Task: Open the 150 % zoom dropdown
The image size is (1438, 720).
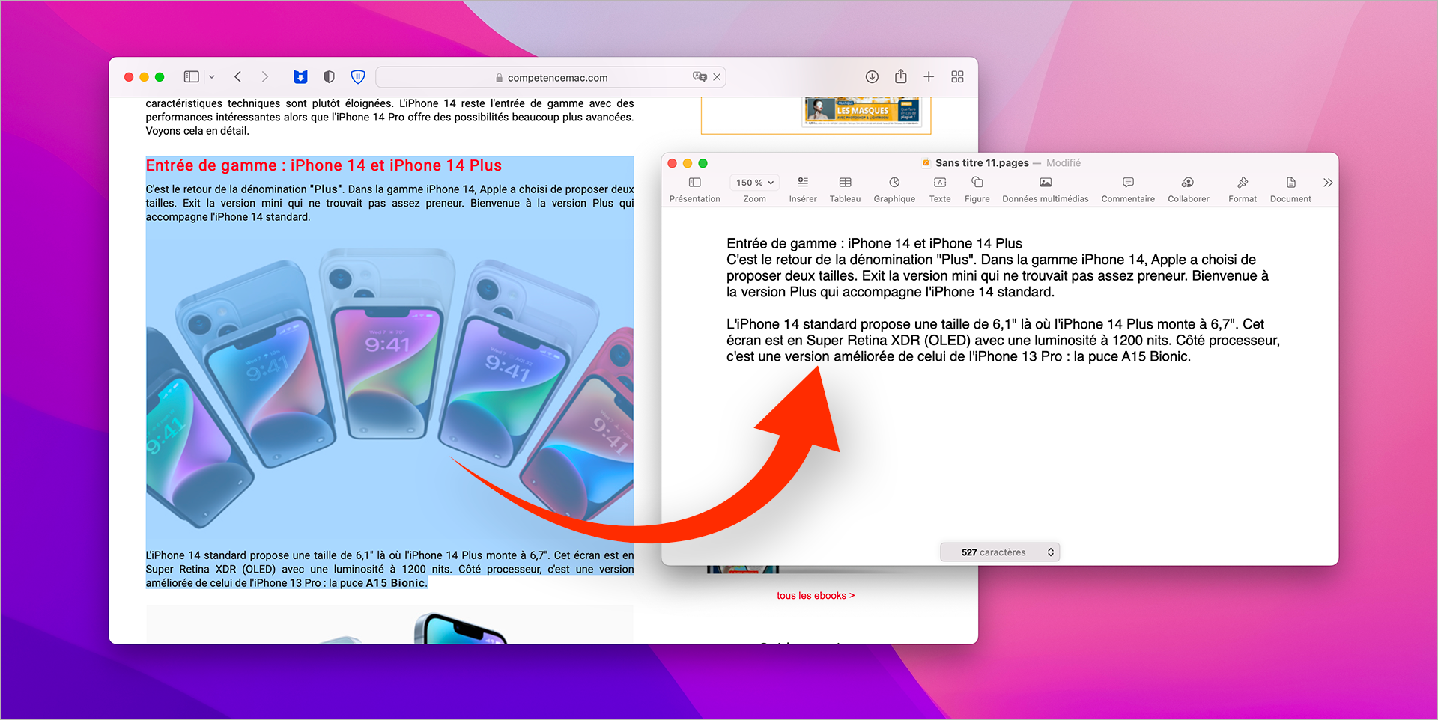Action: tap(754, 183)
